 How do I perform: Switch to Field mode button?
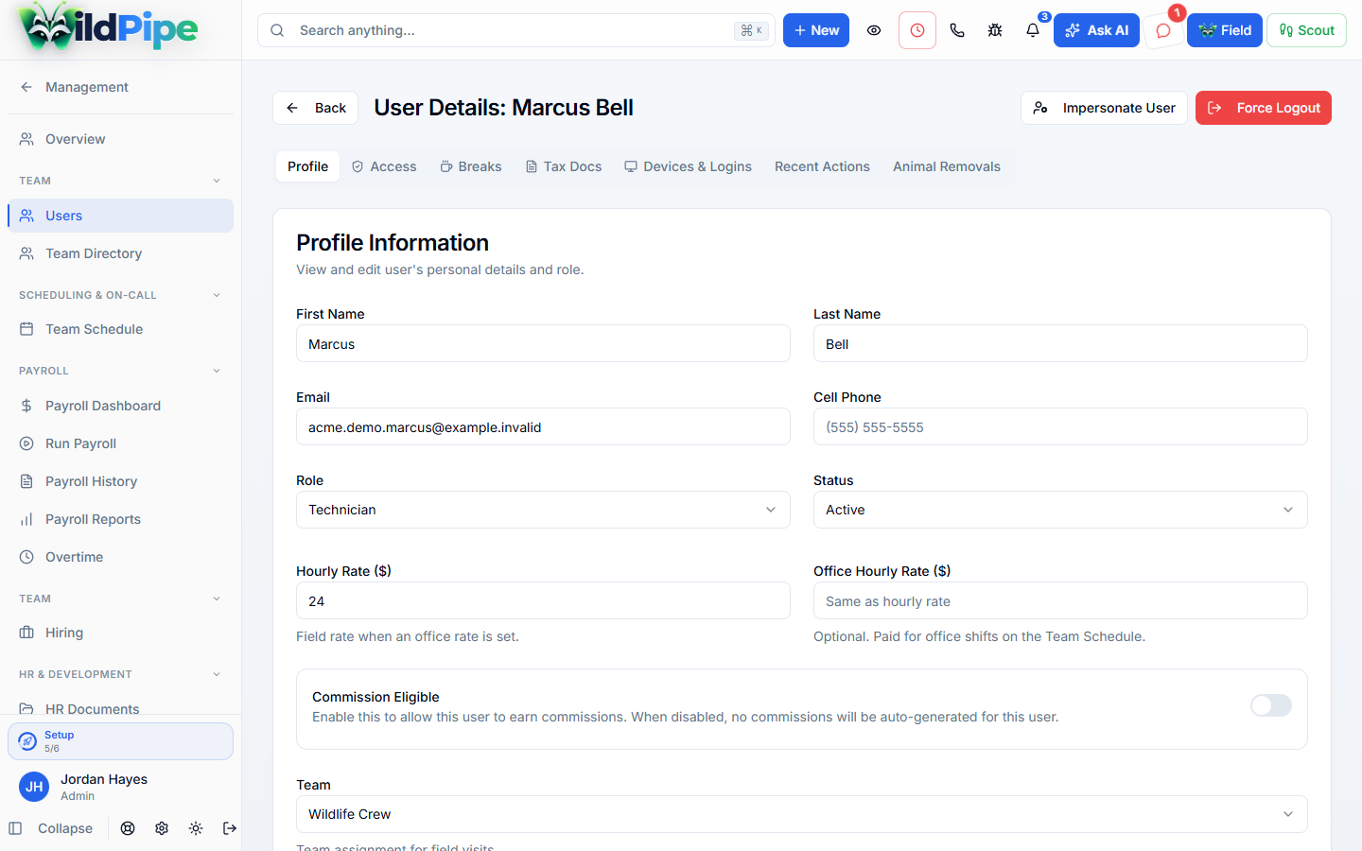coord(1225,30)
